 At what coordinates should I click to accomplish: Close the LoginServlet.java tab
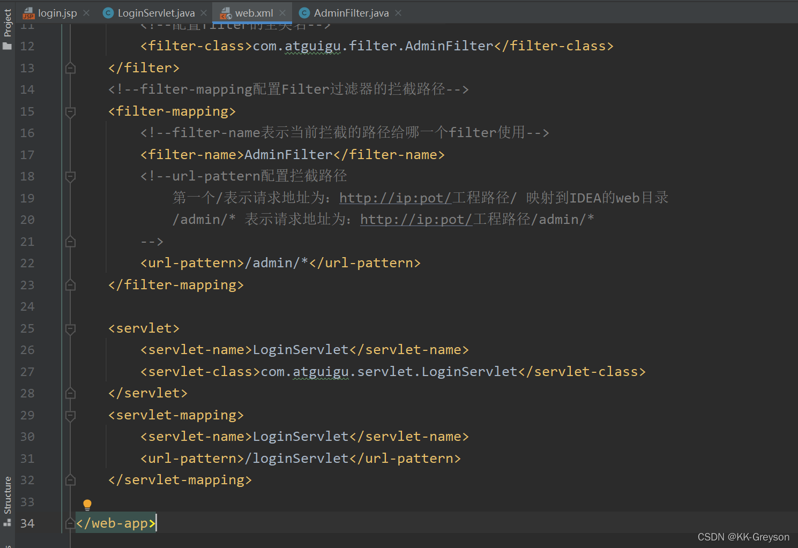(x=204, y=13)
